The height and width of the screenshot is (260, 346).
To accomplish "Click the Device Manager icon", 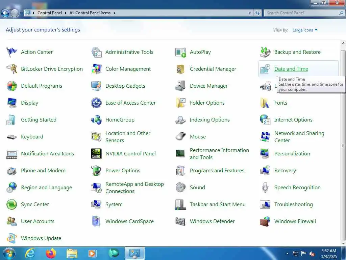I will [x=181, y=86].
